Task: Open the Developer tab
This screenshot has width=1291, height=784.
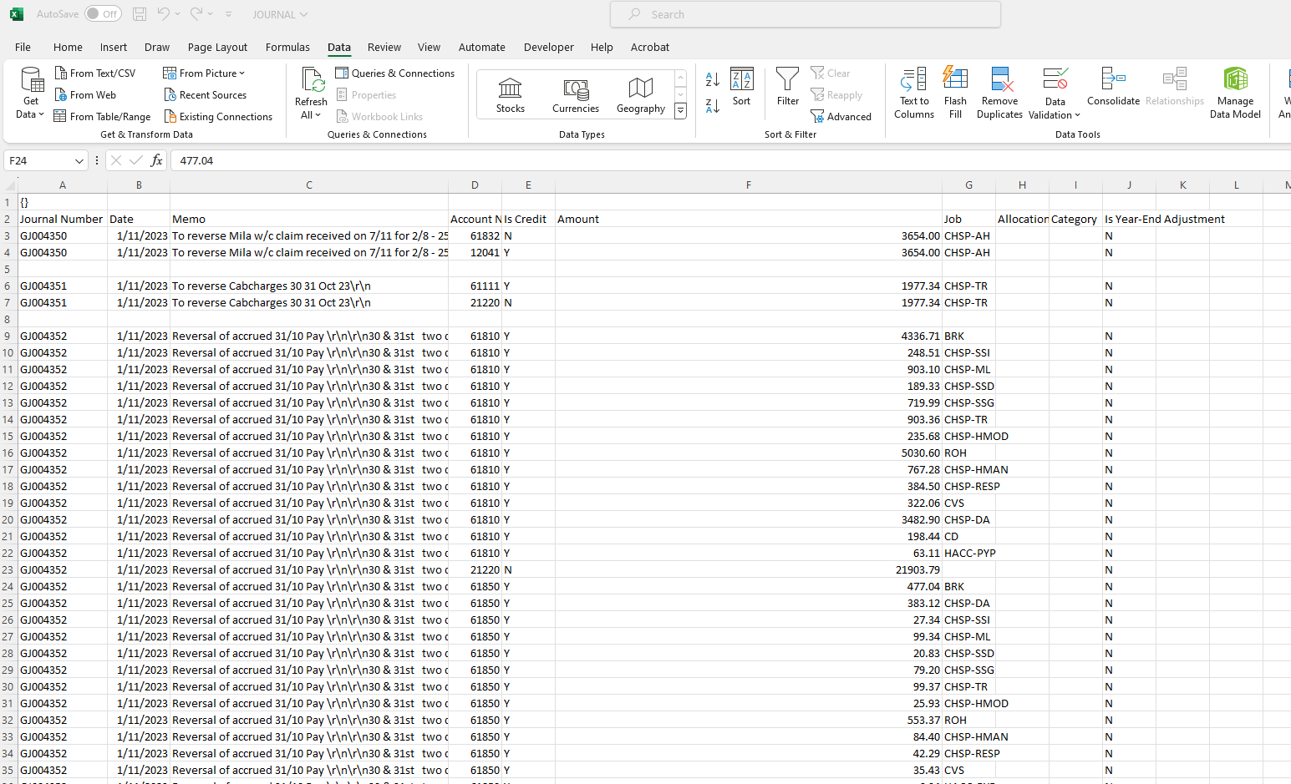Action: coord(548,48)
